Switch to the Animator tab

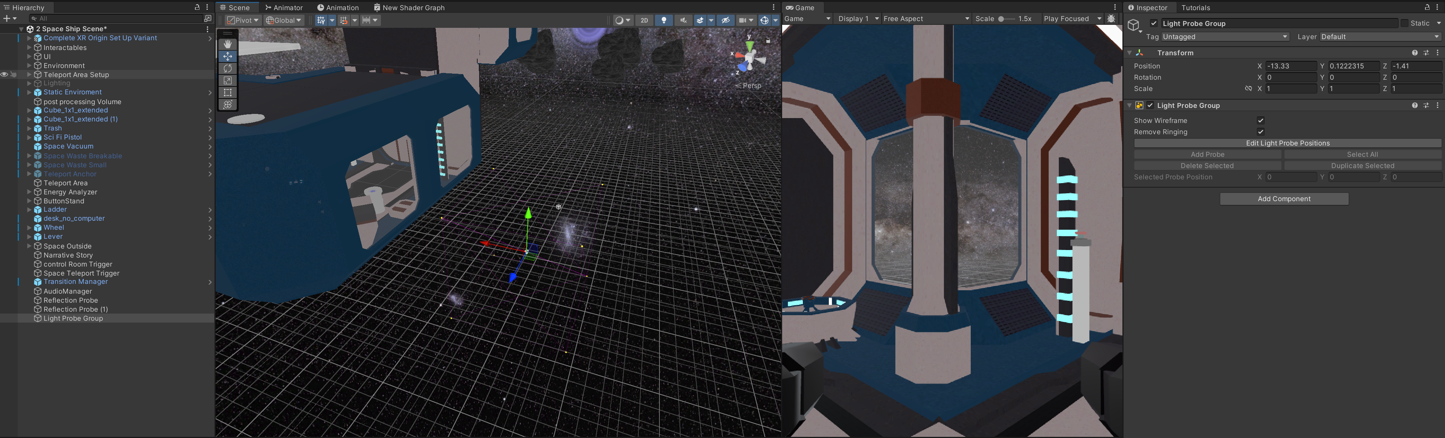[285, 8]
